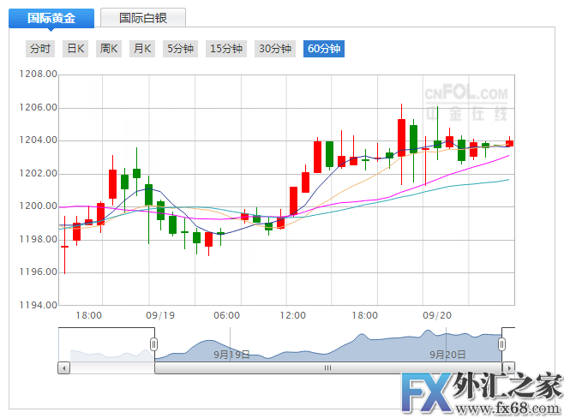Select the 月K monthly chart

click(x=141, y=49)
